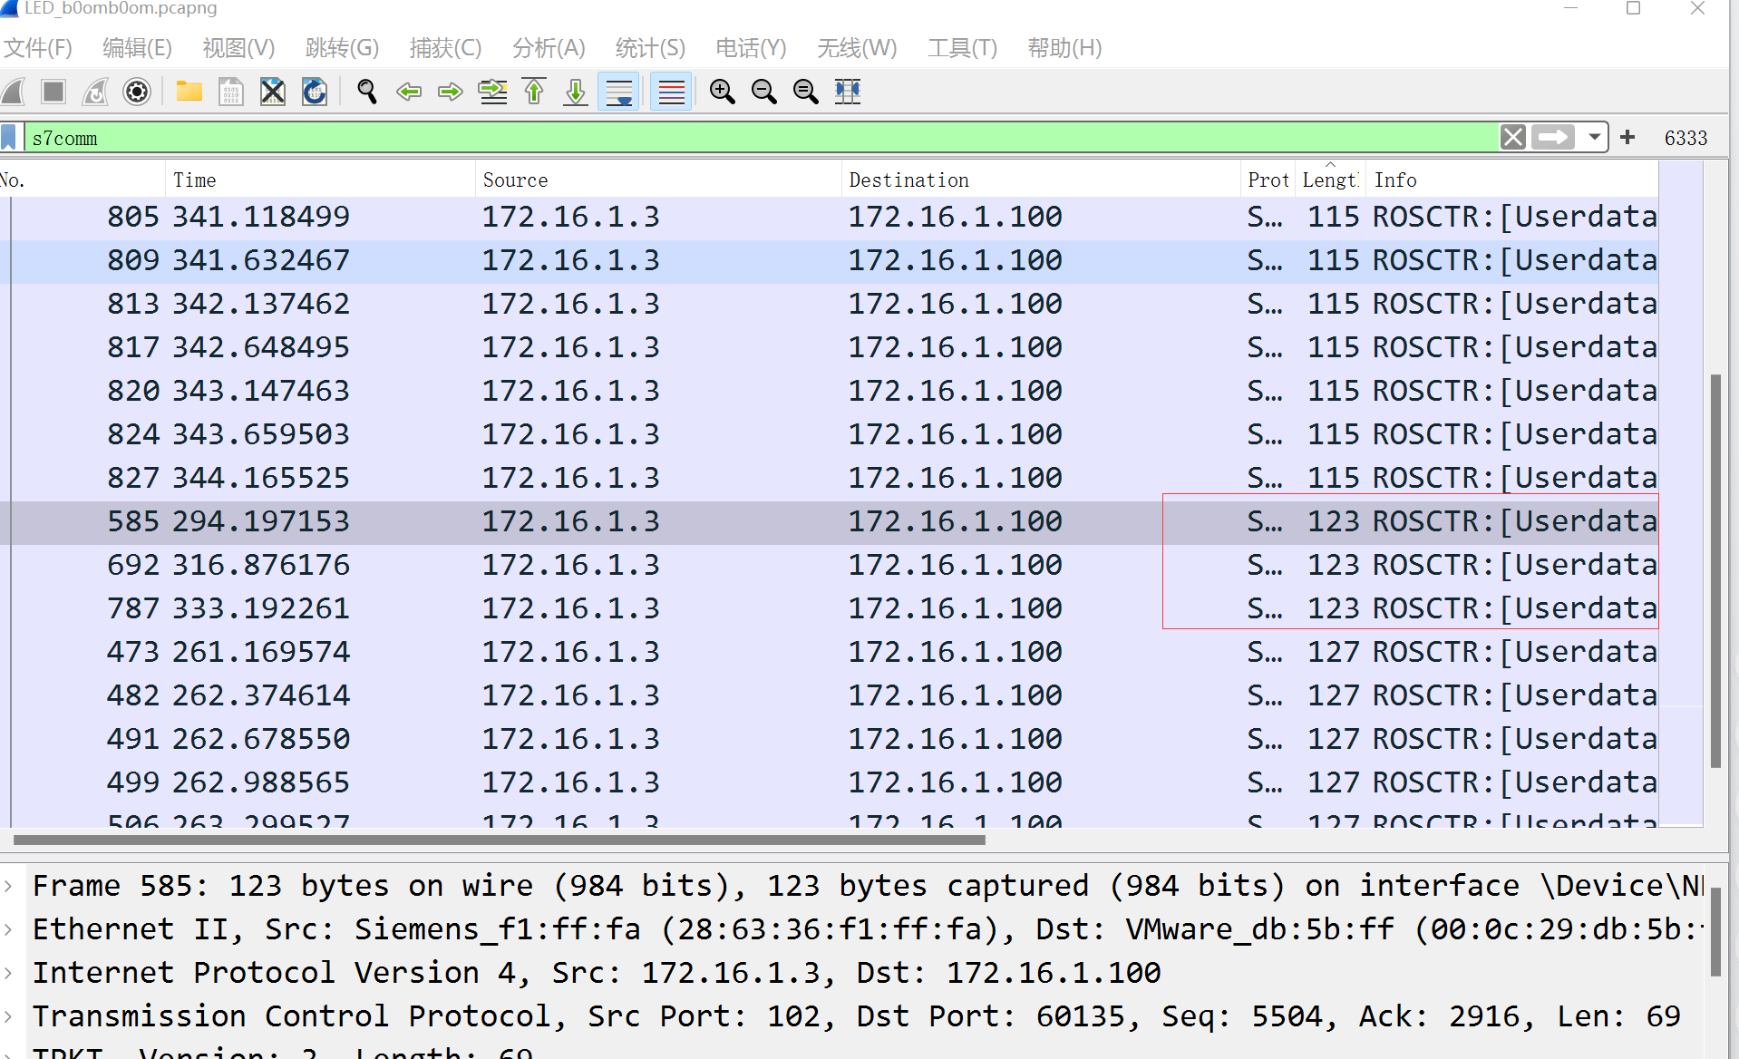Toggle packet list coloring rules
1739x1059 pixels.
click(671, 92)
